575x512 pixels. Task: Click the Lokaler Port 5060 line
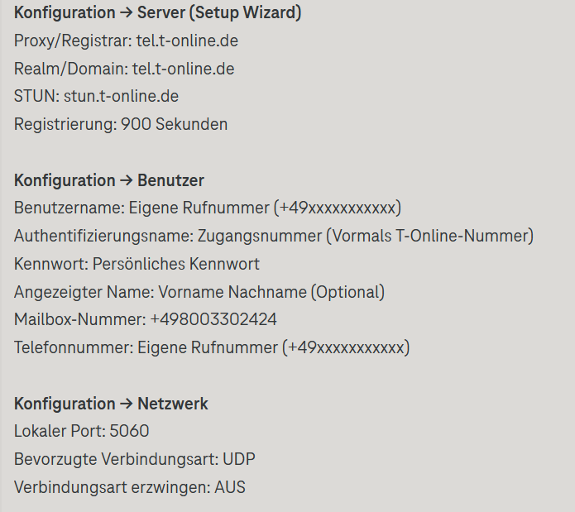pos(81,432)
